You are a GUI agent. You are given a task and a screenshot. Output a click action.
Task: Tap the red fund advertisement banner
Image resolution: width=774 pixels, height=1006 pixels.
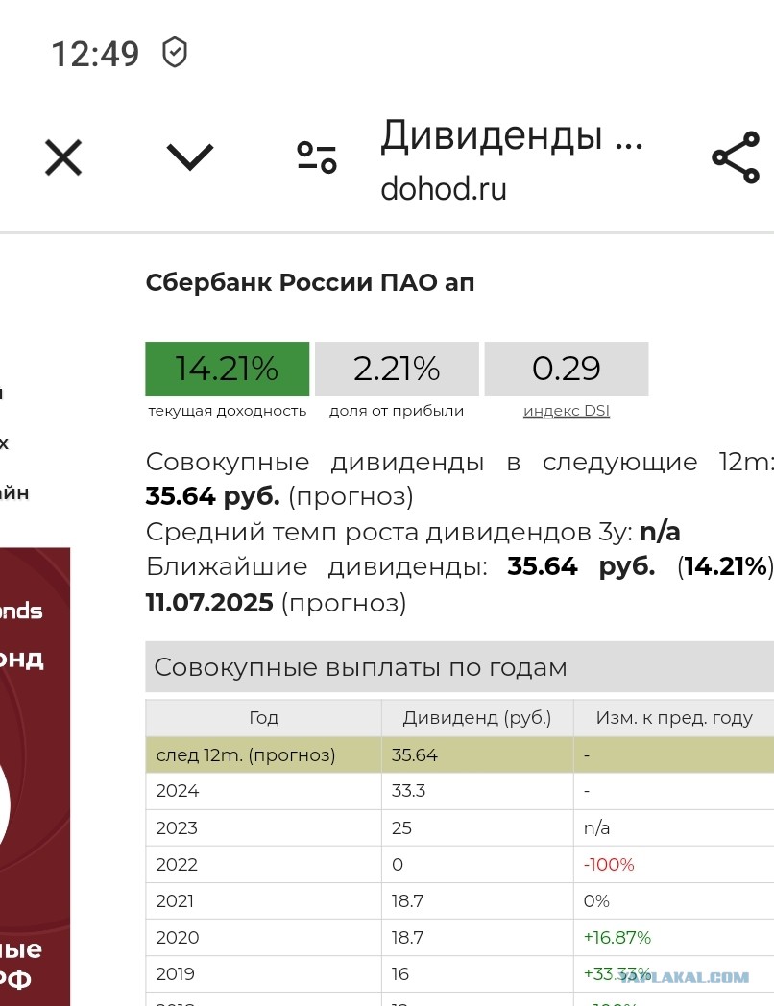35,777
